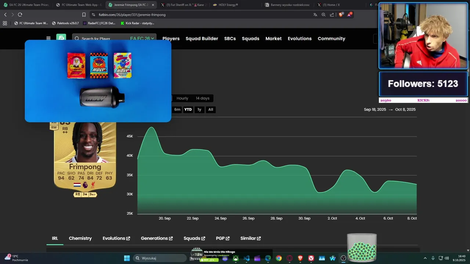Viewport: 470px width, 264px height.
Task: Go forward in the browser
Action: coord(12,15)
